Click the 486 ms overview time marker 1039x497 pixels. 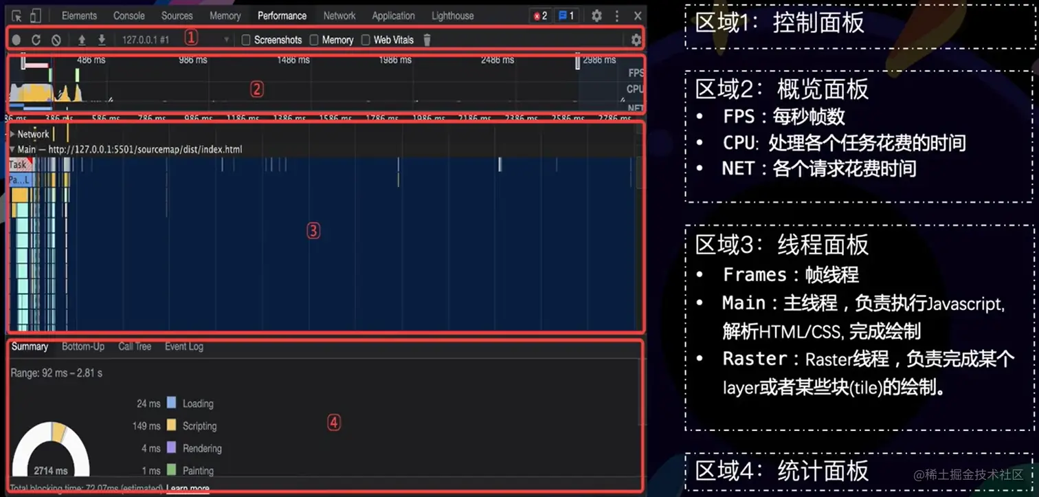(x=91, y=60)
